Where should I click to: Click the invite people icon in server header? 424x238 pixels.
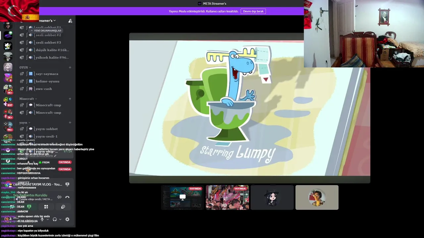pyautogui.click(x=70, y=21)
